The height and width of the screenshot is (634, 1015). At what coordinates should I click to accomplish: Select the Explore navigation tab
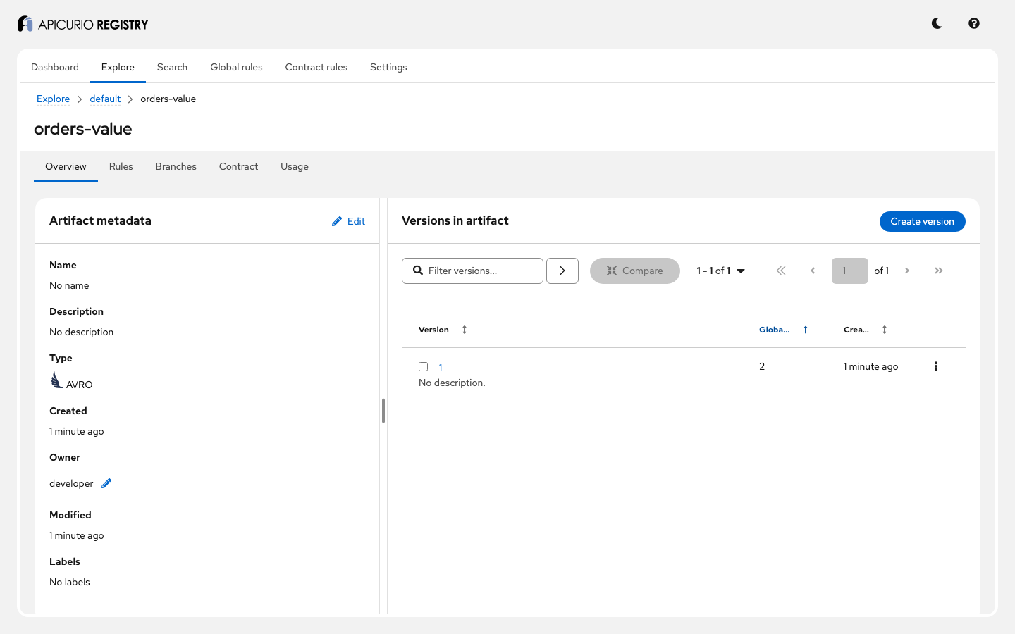click(118, 67)
